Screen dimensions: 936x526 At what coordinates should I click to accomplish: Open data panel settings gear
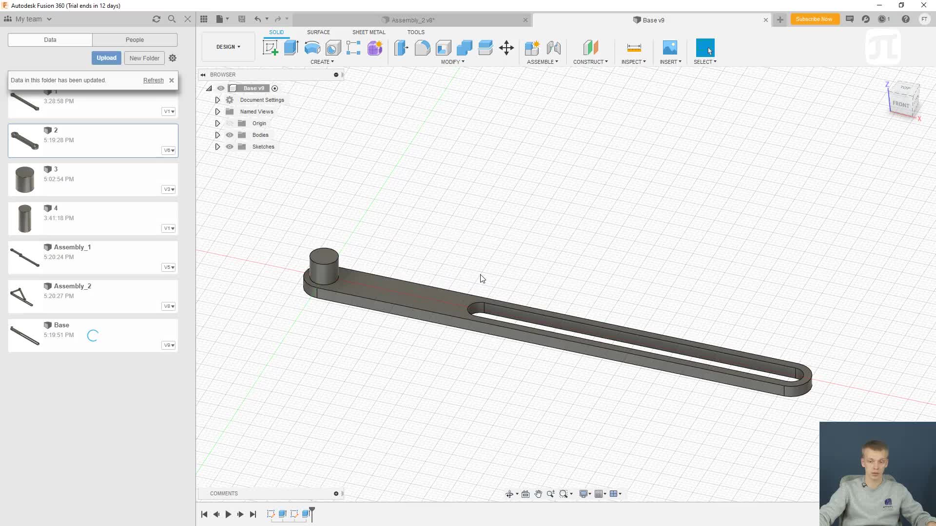[173, 58]
